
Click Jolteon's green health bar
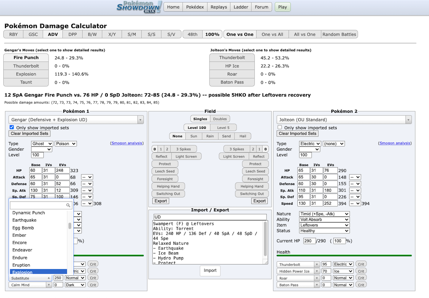click(x=344, y=256)
